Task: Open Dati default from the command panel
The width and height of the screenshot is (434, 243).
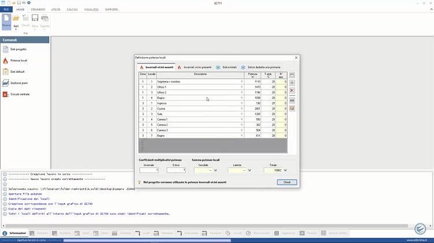Action: coord(17,72)
